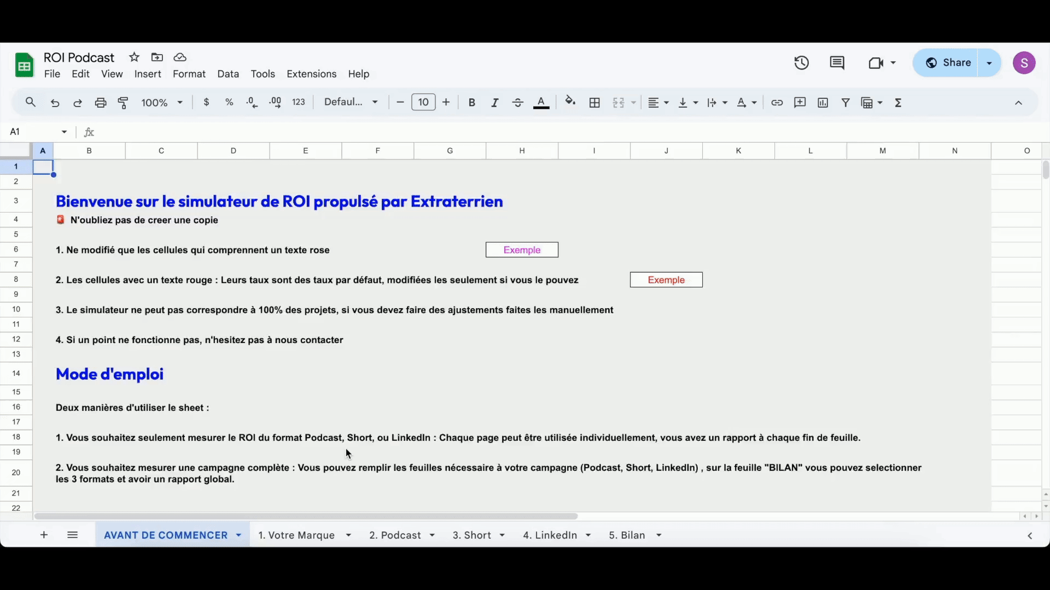Screen dimensions: 1050x590
Task: Open version history clock icon
Action: click(x=802, y=63)
